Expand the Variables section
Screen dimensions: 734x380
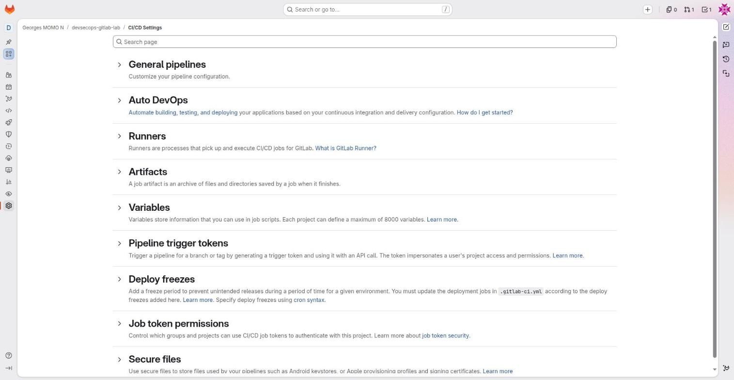pos(119,207)
